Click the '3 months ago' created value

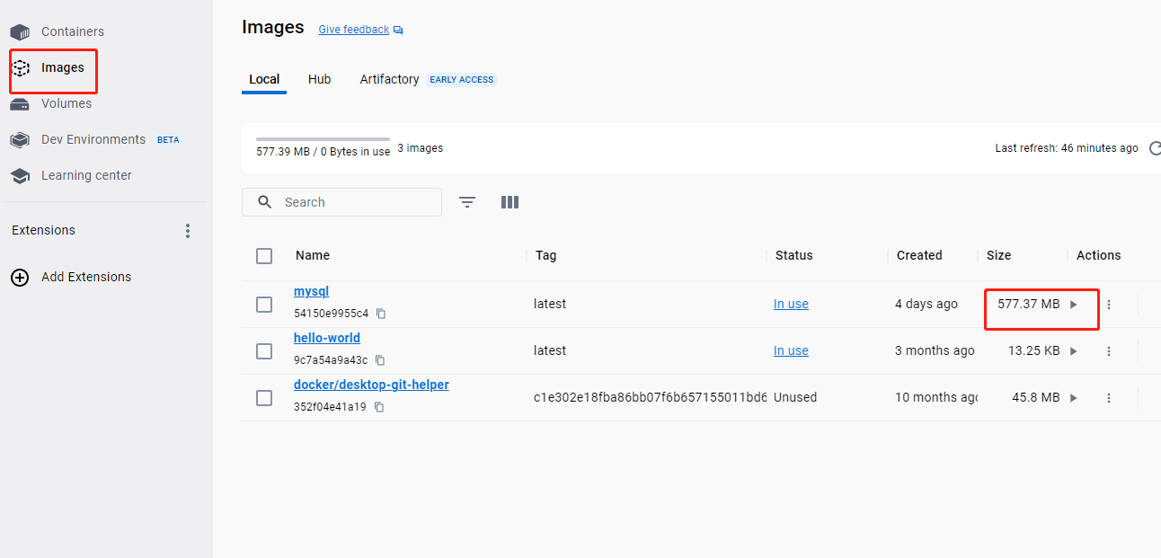coord(935,351)
